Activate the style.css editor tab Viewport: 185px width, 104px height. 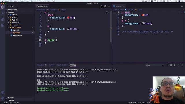pos(119,6)
